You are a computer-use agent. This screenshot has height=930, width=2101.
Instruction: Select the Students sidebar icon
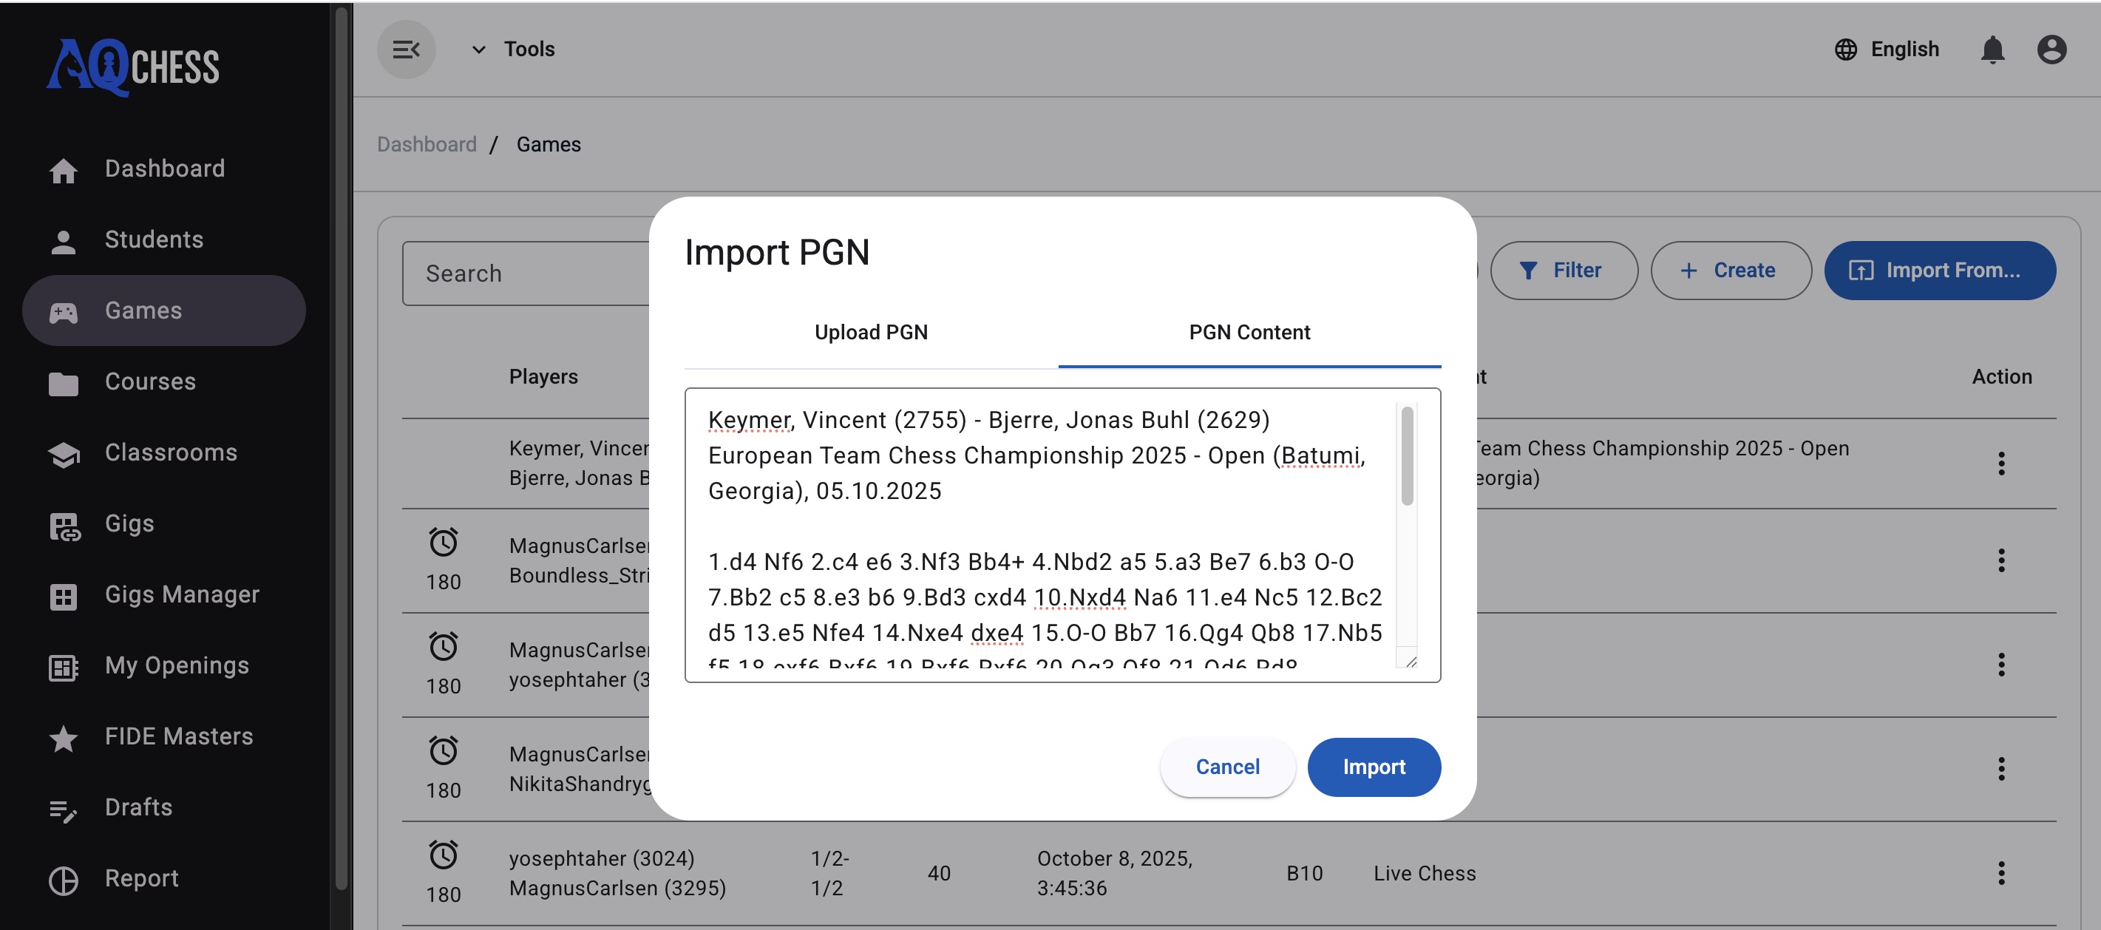click(x=64, y=239)
